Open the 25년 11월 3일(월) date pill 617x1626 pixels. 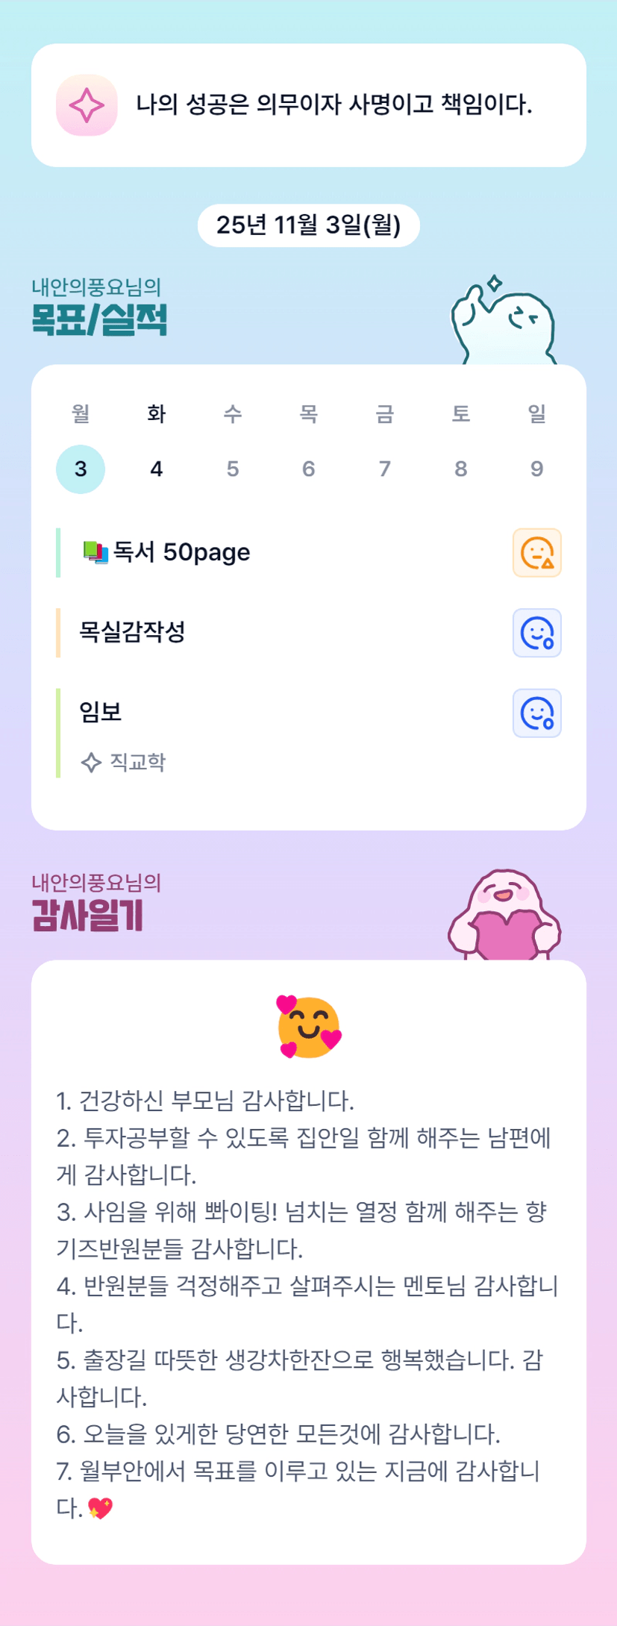(308, 225)
